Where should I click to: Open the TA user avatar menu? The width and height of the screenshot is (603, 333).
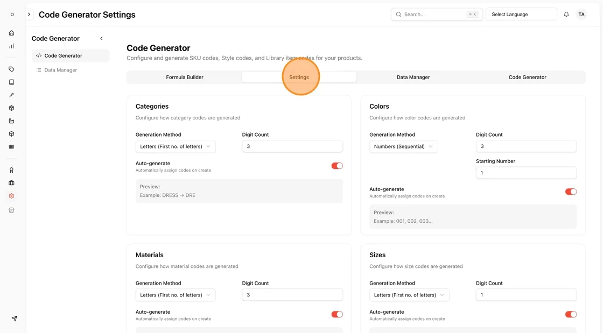[581, 15]
